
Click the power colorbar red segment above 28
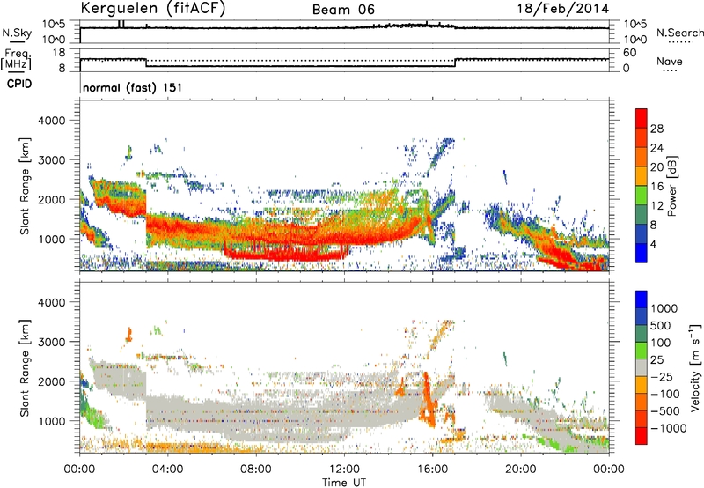click(x=642, y=119)
